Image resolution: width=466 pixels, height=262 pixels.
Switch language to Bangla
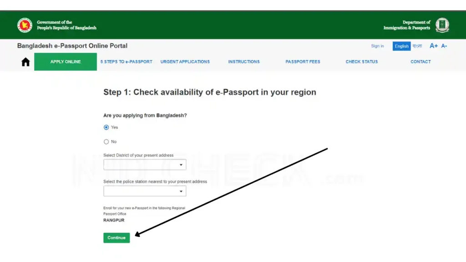(417, 46)
